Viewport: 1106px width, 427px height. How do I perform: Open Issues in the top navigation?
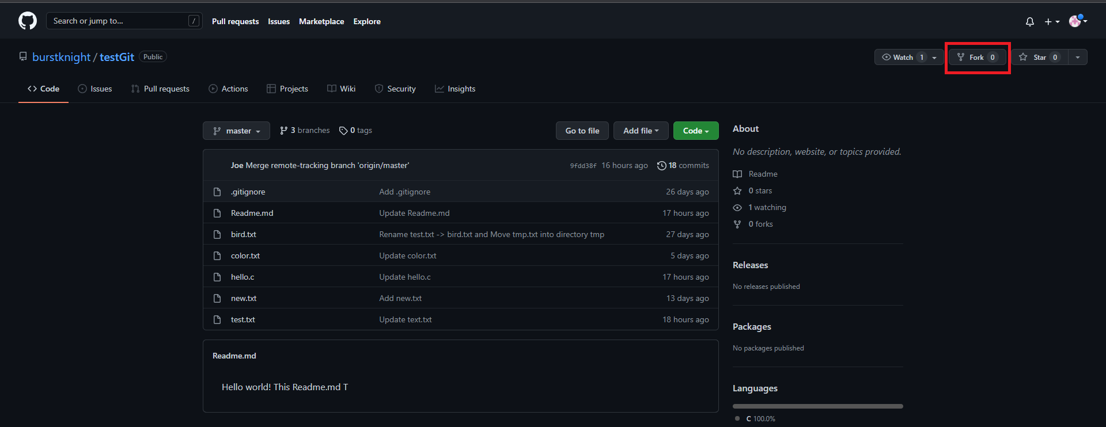pyautogui.click(x=279, y=21)
